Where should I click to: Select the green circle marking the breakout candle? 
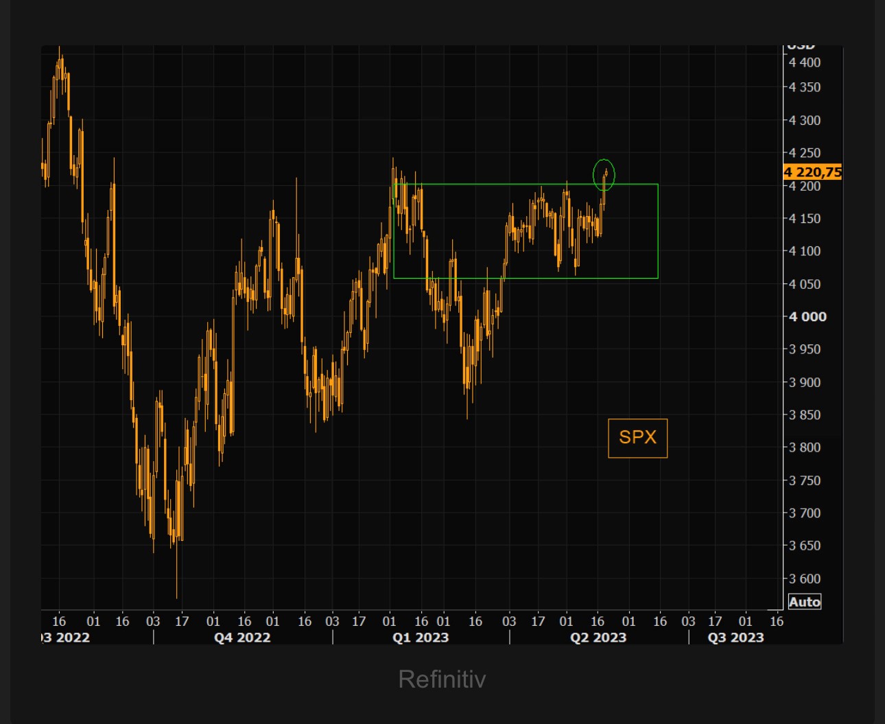point(605,174)
